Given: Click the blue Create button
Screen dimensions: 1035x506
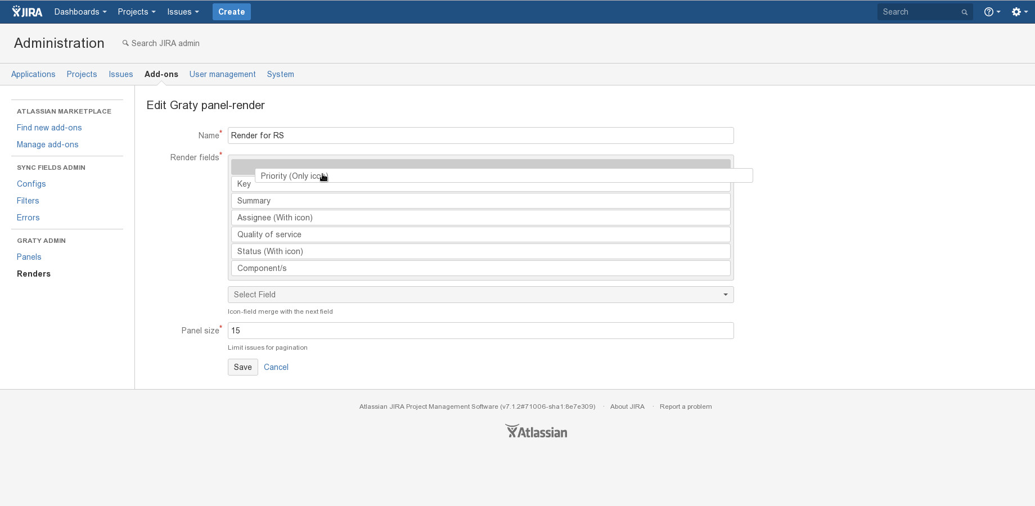Looking at the screenshot, I should [231, 11].
